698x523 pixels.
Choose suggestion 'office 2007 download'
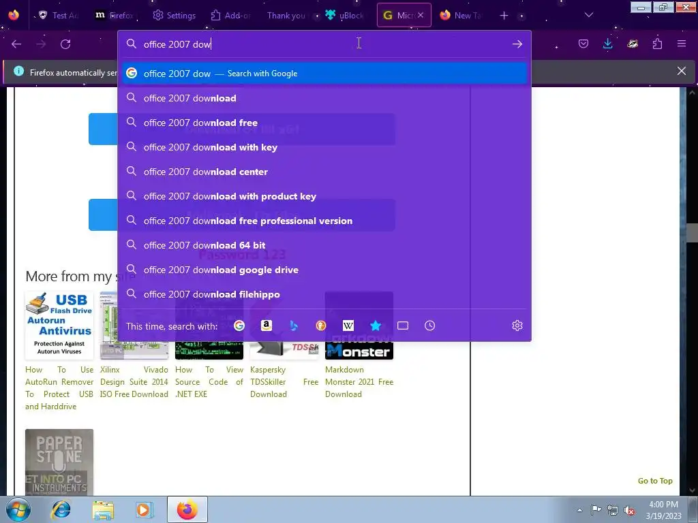(324, 98)
